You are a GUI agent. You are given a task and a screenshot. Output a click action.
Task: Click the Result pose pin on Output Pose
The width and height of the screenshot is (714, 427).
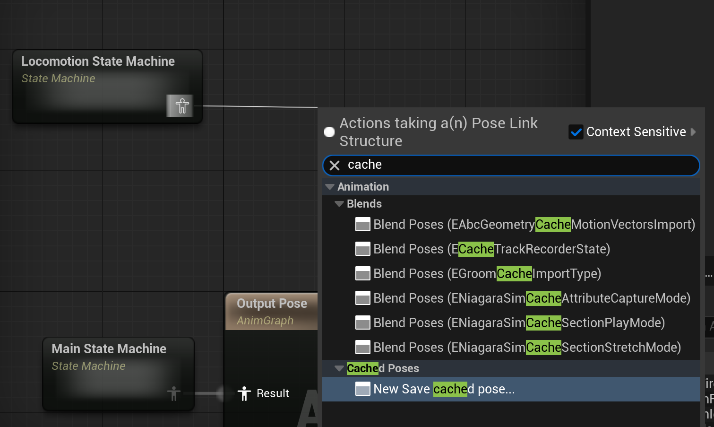[x=244, y=393]
